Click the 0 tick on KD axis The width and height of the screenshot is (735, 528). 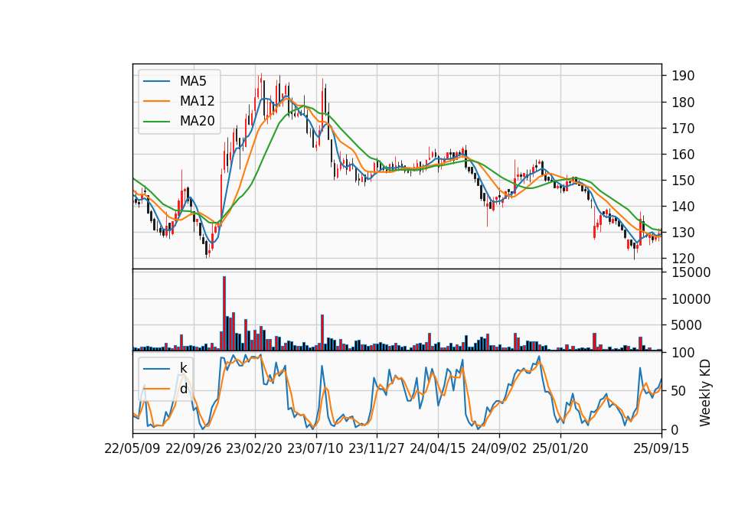(675, 429)
